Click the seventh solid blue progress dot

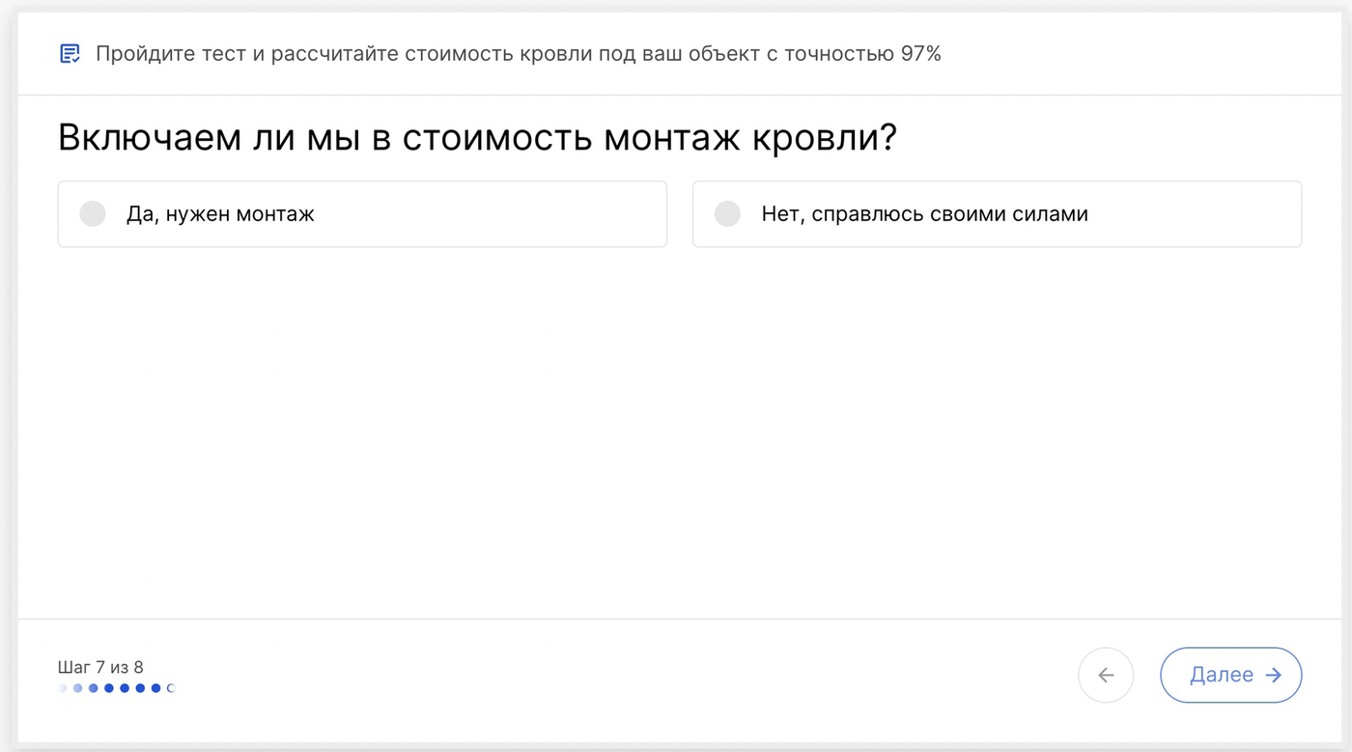tap(155, 688)
